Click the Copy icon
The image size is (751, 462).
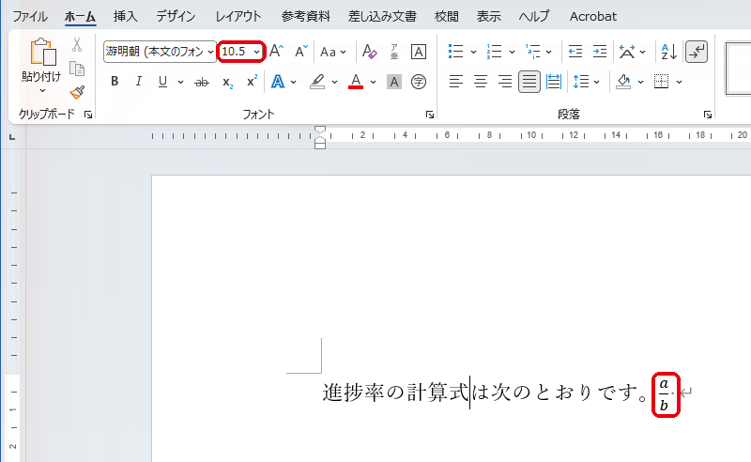(x=77, y=69)
